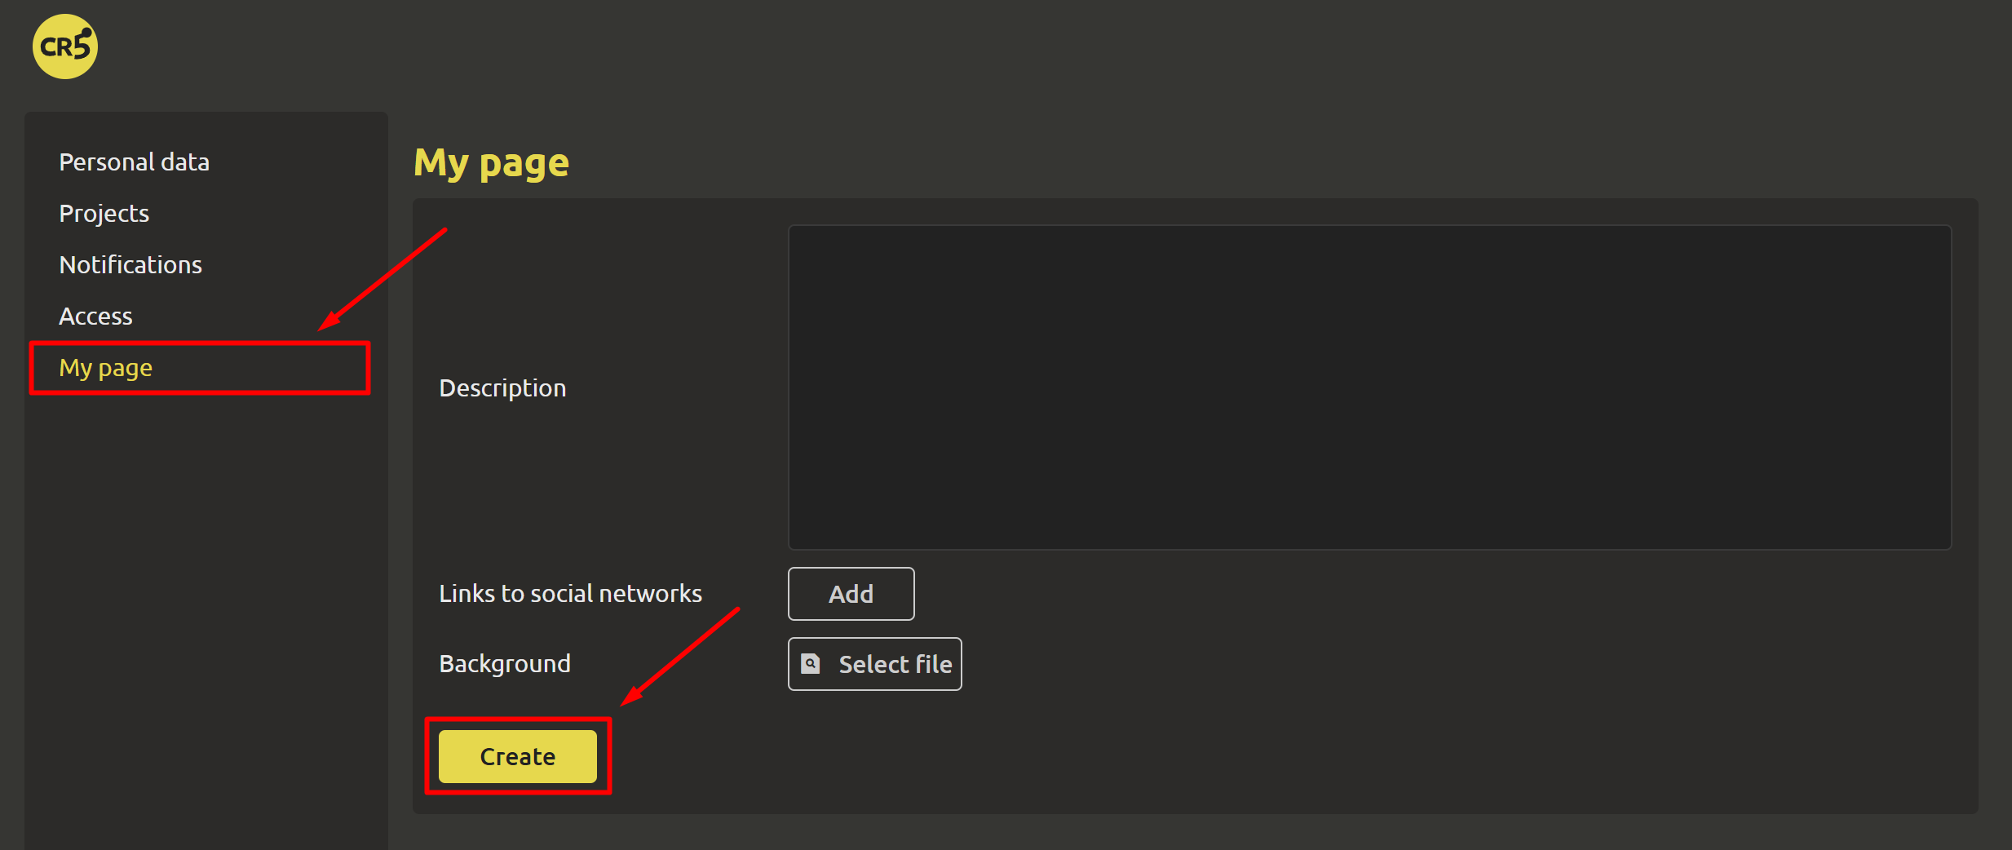
Task: Click the Description field label
Action: pos(502,388)
